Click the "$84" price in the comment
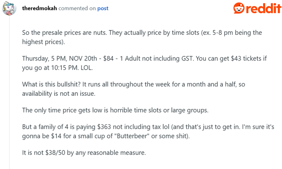 click(108, 58)
